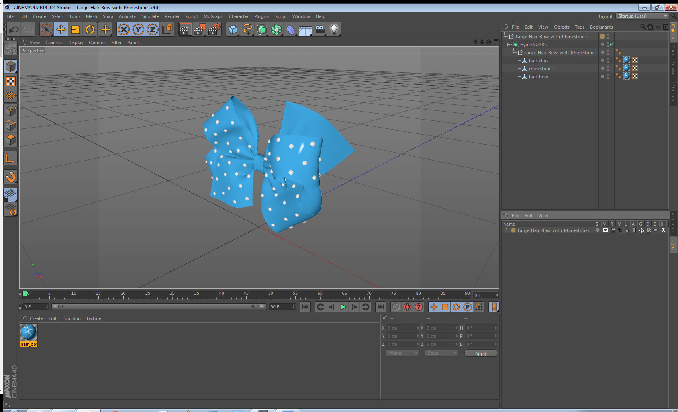Activate the Move tool

click(x=61, y=29)
